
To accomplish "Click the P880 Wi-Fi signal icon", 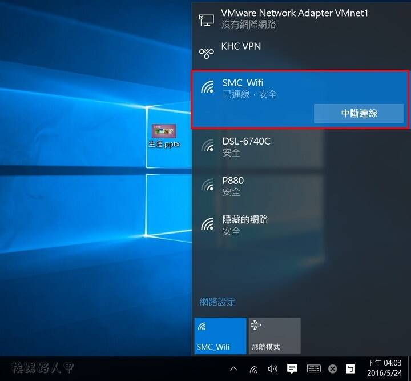I will [207, 185].
